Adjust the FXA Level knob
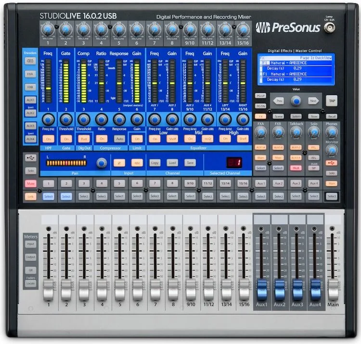 pos(260,132)
